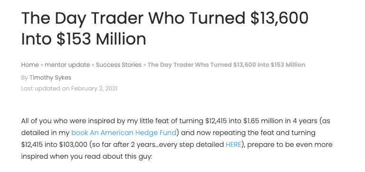Open author Timothy Sykes' profile link
Image resolution: width=365 pixels, height=172 pixels.
tap(50, 78)
